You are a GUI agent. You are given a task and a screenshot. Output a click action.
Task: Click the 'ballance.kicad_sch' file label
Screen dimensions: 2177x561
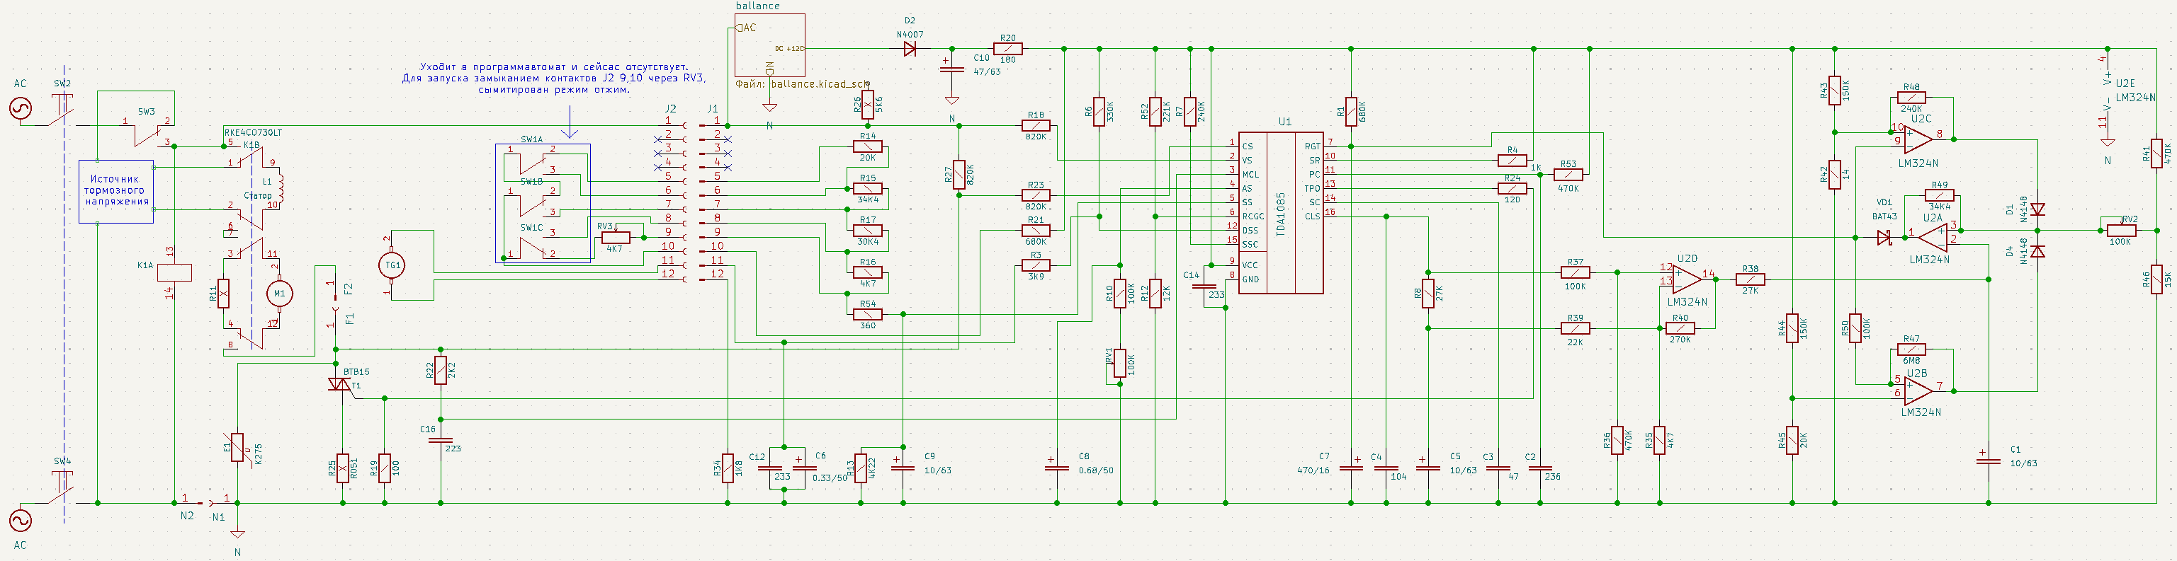801,84
